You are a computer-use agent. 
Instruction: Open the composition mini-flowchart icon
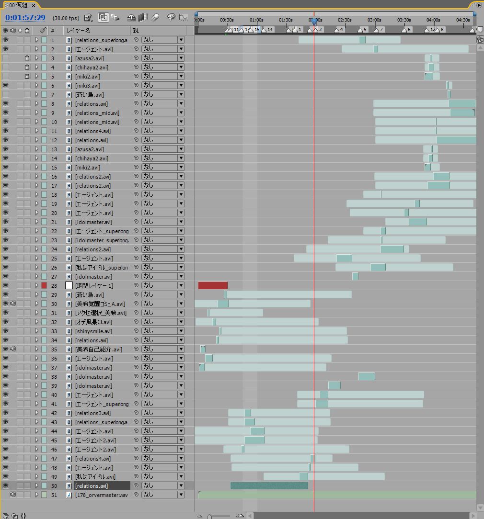pos(88,18)
